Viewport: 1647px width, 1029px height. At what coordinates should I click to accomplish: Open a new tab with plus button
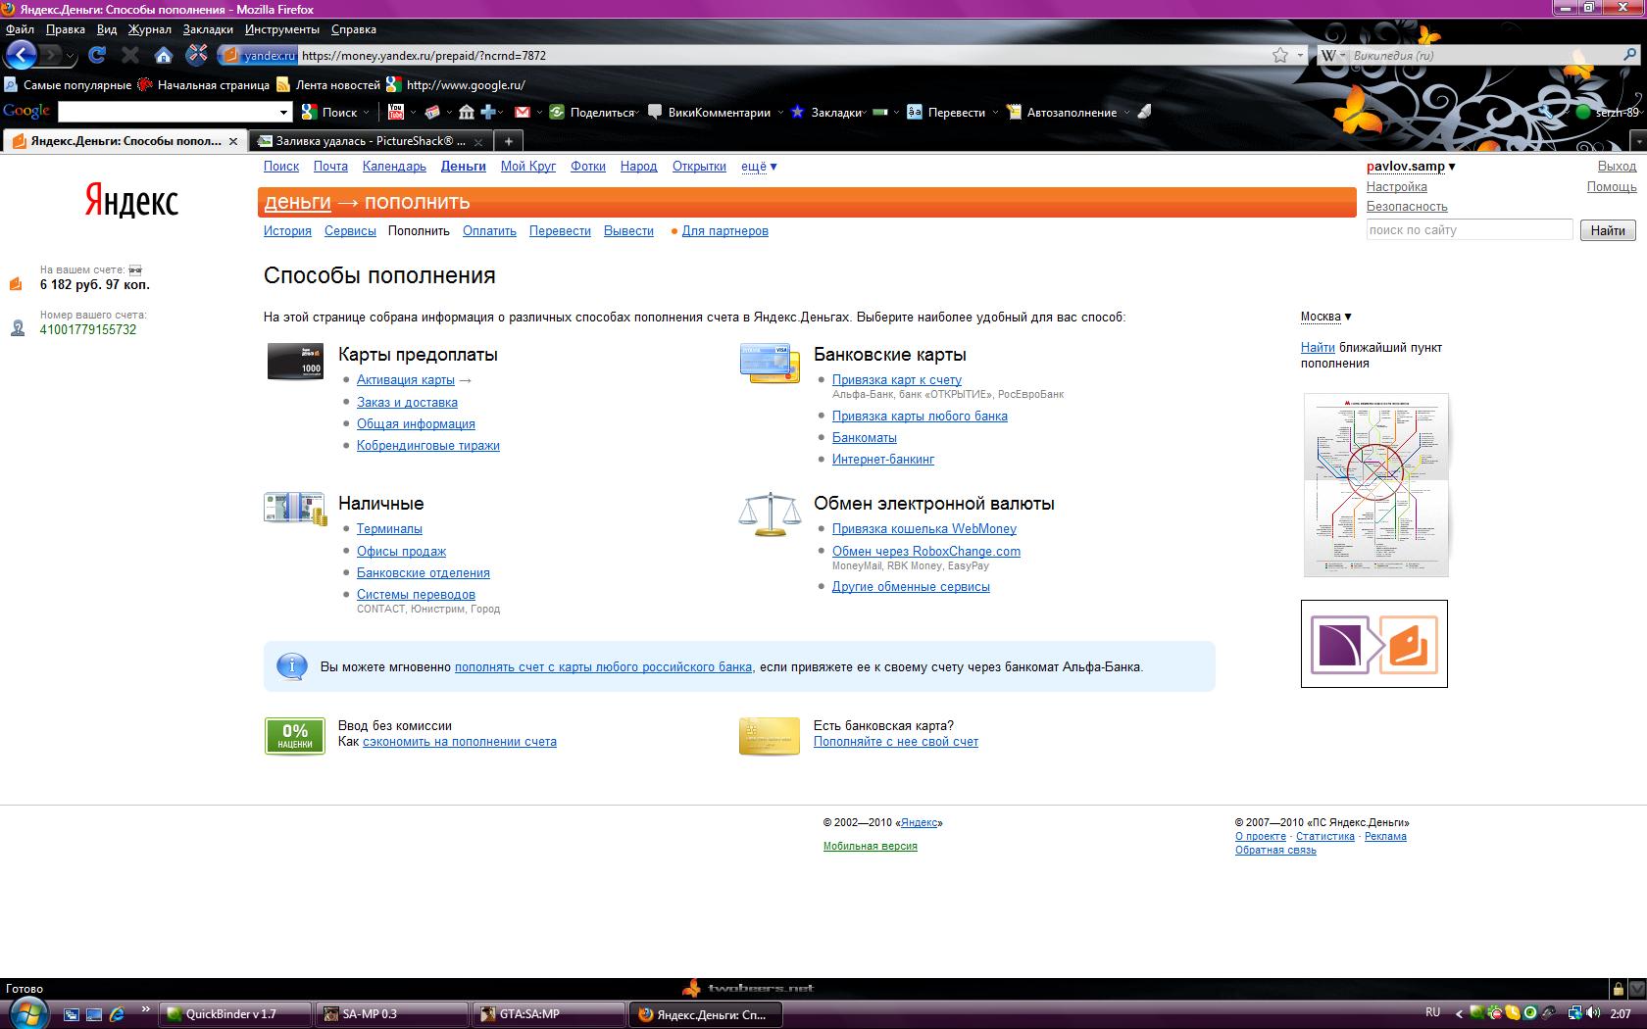[x=508, y=141]
